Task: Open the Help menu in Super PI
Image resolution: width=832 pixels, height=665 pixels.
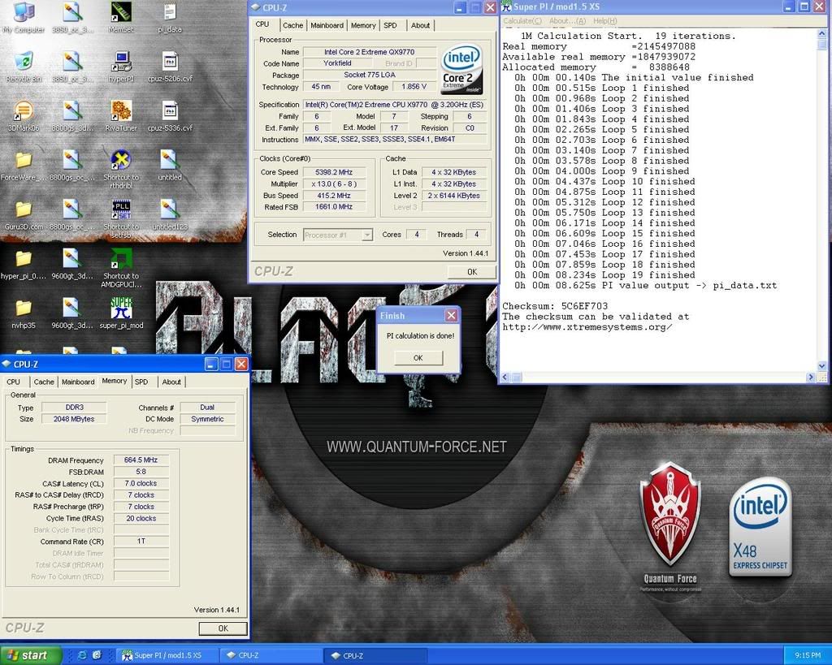Action: point(605,20)
